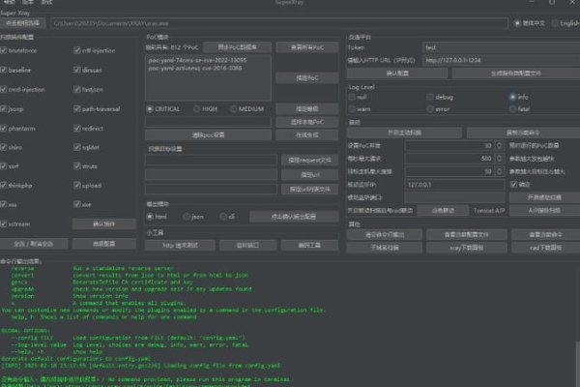The height and width of the screenshot is (387, 580).
Task: Set log level to warn
Action: coord(352,109)
